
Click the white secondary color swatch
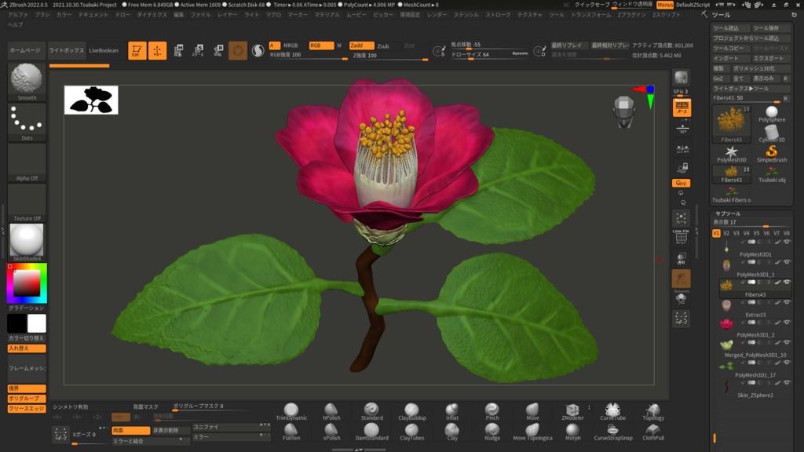37,323
